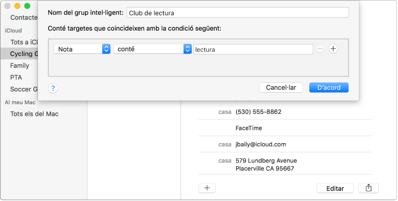Open the help question mark button
The width and height of the screenshot is (398, 201).
click(53, 88)
